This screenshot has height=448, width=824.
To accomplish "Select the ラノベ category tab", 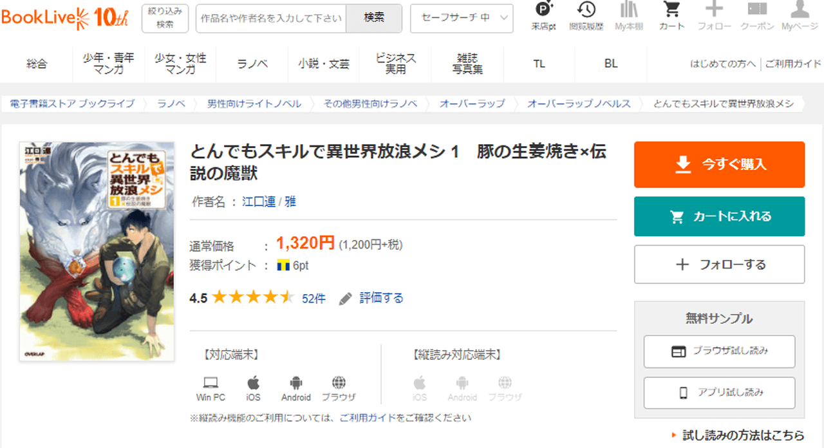I will 252,64.
